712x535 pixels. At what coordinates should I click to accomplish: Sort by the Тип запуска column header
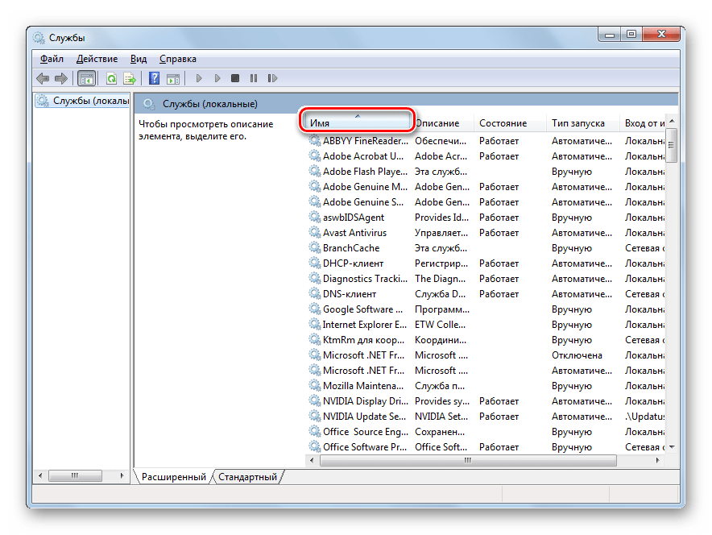click(577, 123)
